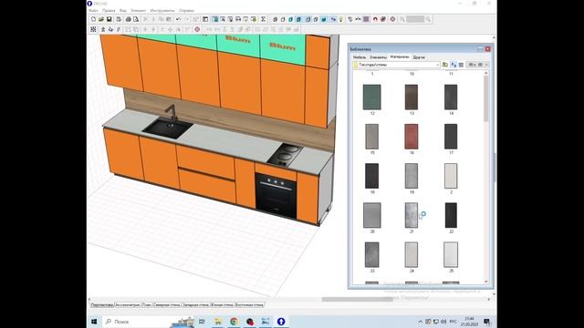Click the Windows Start button
Viewport: 584px width, 328px height.
[x=94, y=322]
